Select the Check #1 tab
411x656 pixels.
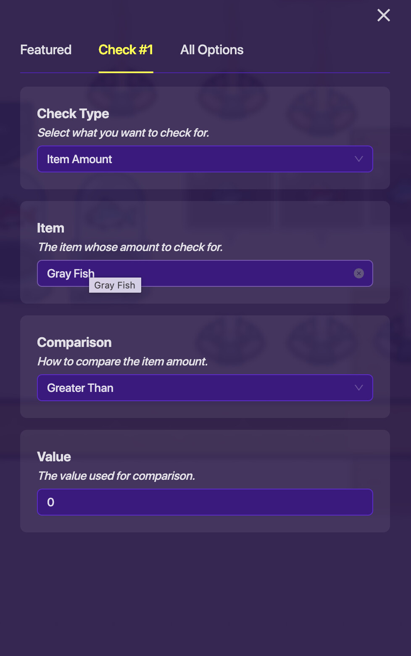[x=126, y=50]
